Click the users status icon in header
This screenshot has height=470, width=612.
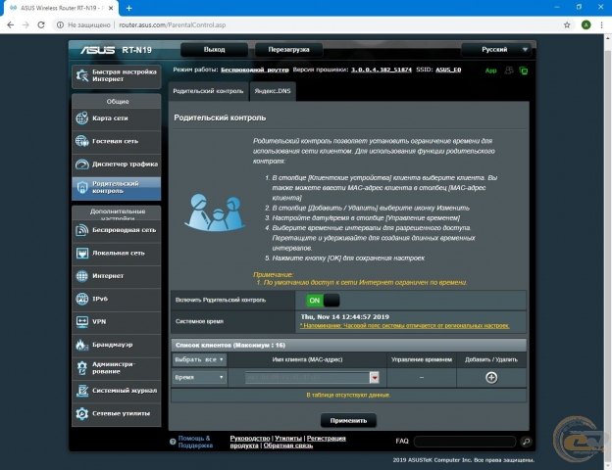509,70
